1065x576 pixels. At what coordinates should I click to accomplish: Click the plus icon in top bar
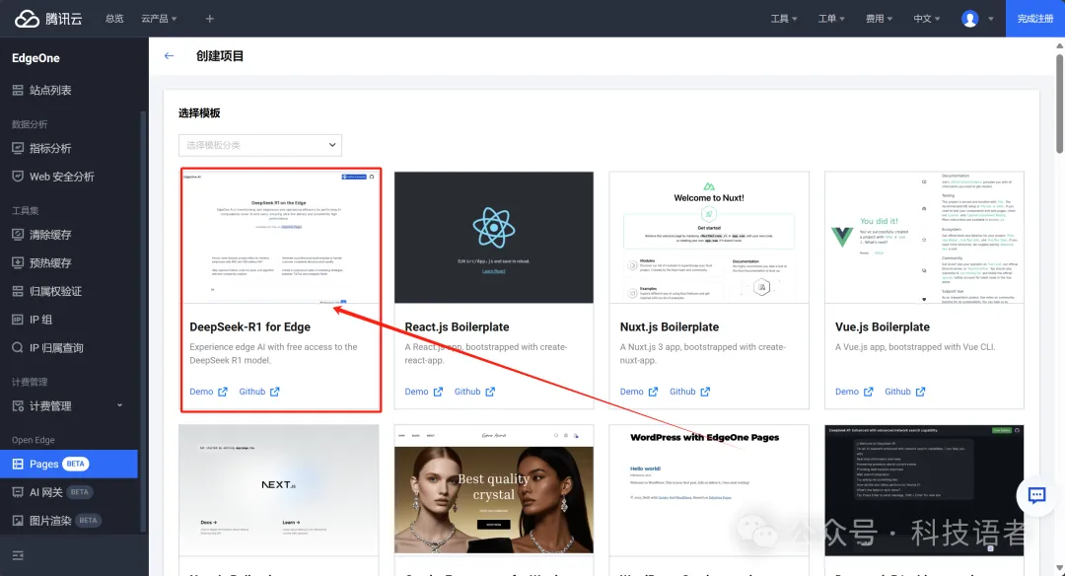209,19
